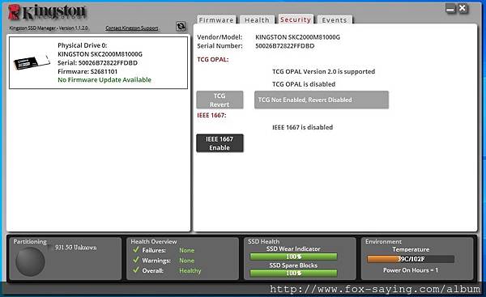Click the 'Firmware: S2681101' text
The width and height of the screenshot is (486, 297).
[x=87, y=71]
